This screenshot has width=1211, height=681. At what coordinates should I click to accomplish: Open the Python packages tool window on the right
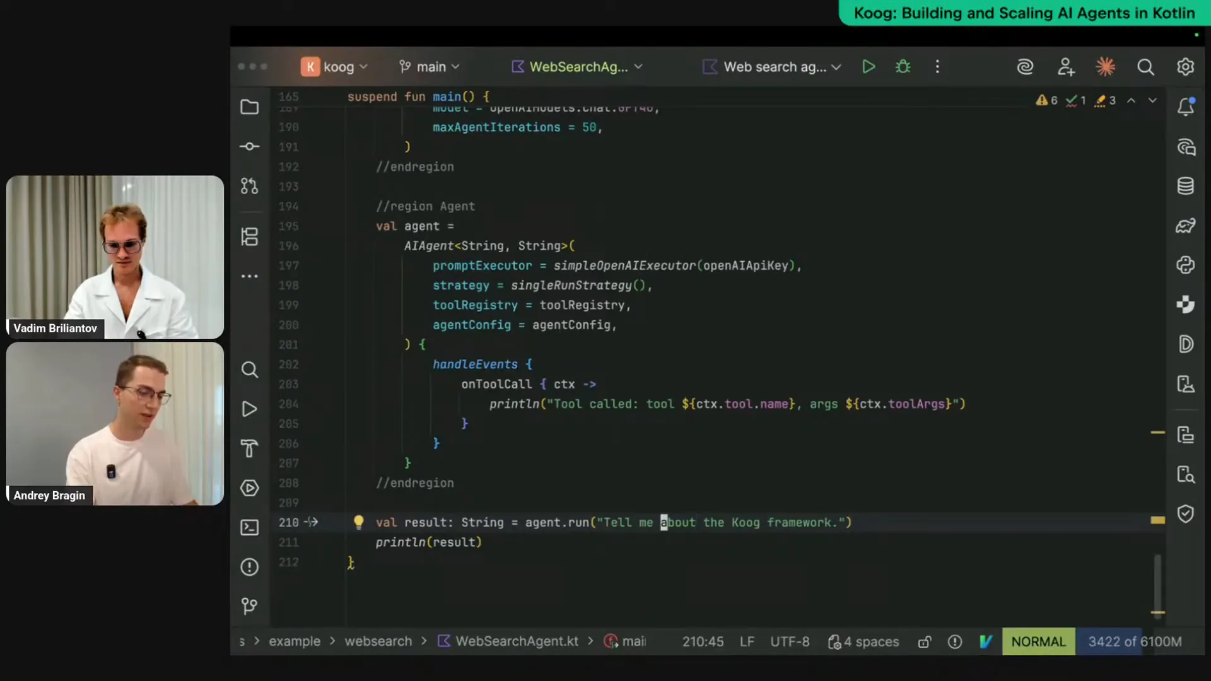pyautogui.click(x=1186, y=265)
